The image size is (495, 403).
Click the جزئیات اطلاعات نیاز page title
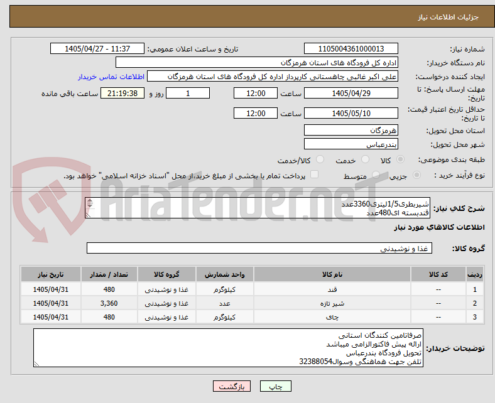click(x=449, y=17)
